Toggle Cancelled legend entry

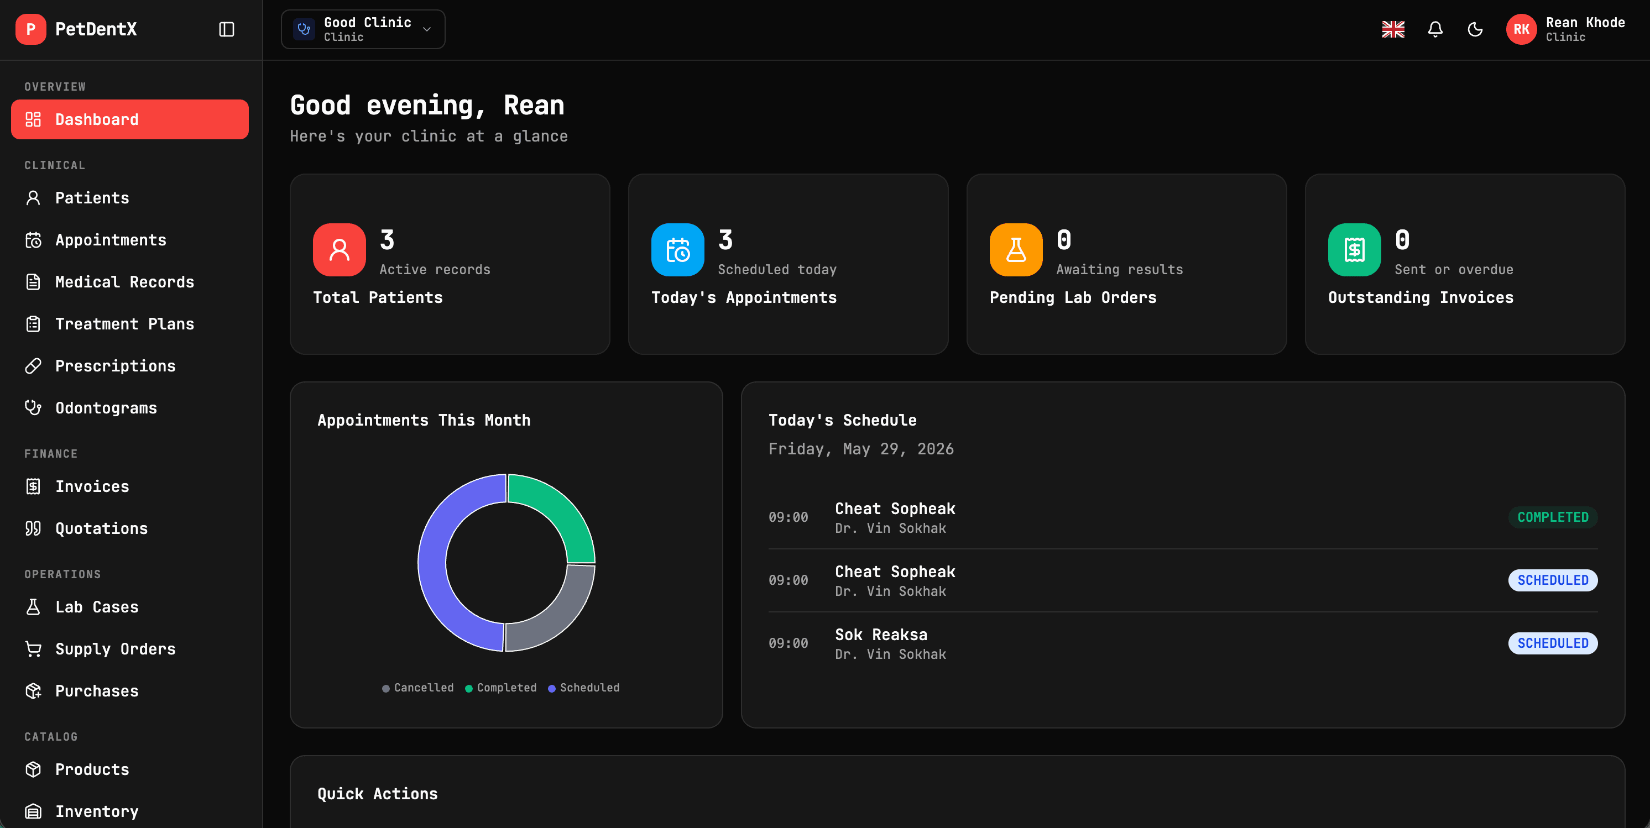click(417, 687)
